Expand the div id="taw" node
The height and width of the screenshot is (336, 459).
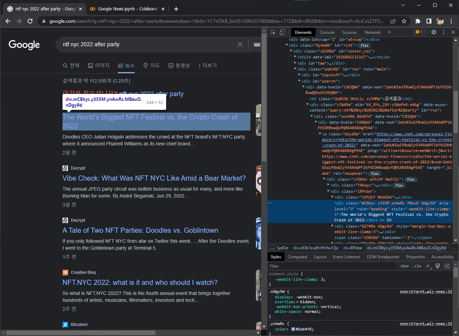point(295,63)
